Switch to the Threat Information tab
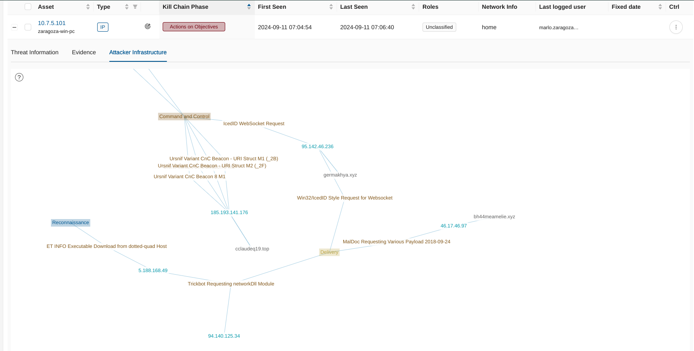The image size is (694, 351). click(x=35, y=52)
